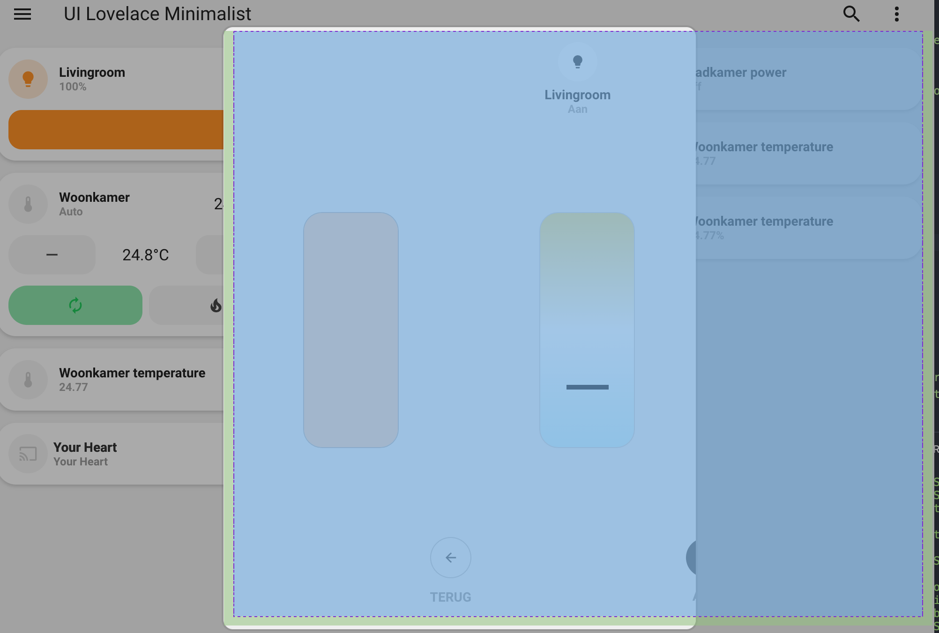Open the three-dot overflow menu
939x633 pixels.
pyautogui.click(x=896, y=14)
